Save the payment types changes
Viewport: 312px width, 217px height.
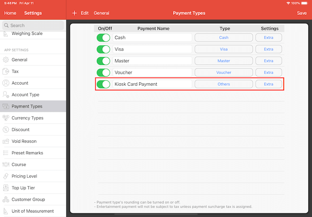tap(302, 13)
